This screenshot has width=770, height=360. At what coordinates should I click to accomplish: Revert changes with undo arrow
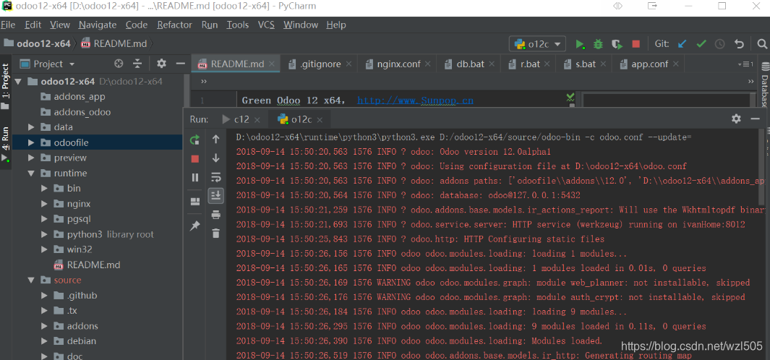[739, 44]
